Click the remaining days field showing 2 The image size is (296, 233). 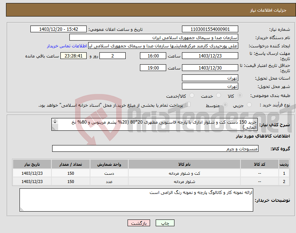pyautogui.click(x=113, y=56)
